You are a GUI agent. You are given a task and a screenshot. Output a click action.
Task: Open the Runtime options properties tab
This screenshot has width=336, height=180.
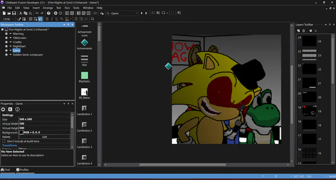(x=10, y=109)
